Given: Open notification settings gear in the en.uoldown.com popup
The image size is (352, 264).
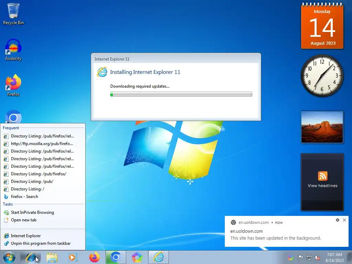Looking at the screenshot, I should pyautogui.click(x=338, y=220).
